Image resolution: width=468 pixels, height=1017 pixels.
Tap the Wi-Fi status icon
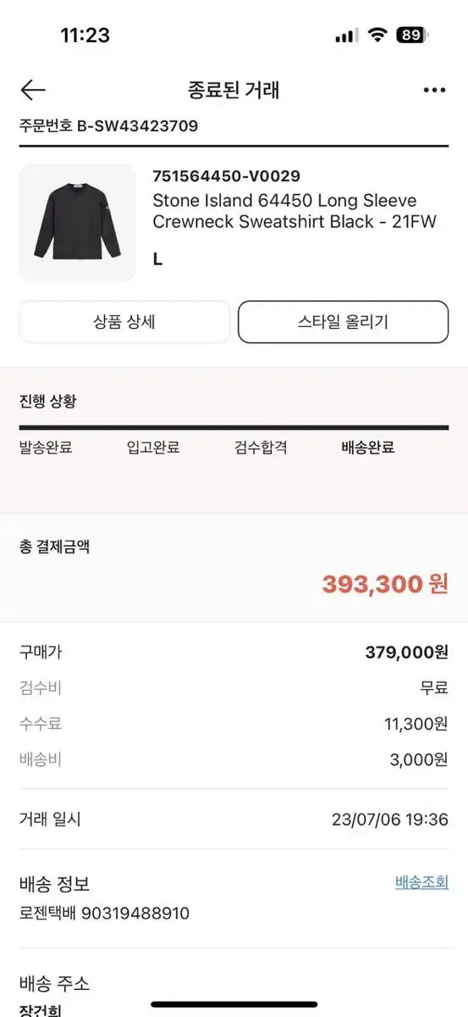point(377,35)
